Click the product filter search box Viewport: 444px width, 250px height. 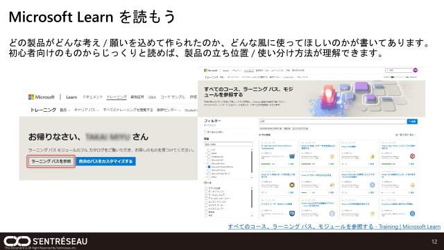pos(228,144)
